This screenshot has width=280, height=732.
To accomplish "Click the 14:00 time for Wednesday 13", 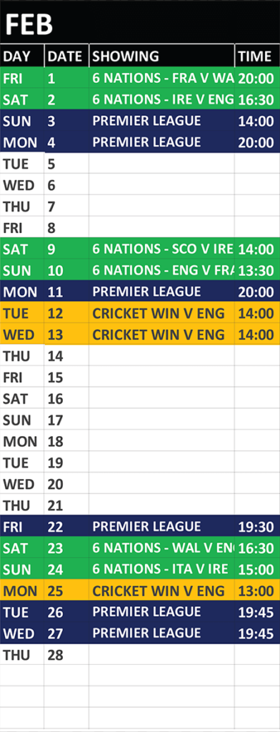I will tap(257, 335).
